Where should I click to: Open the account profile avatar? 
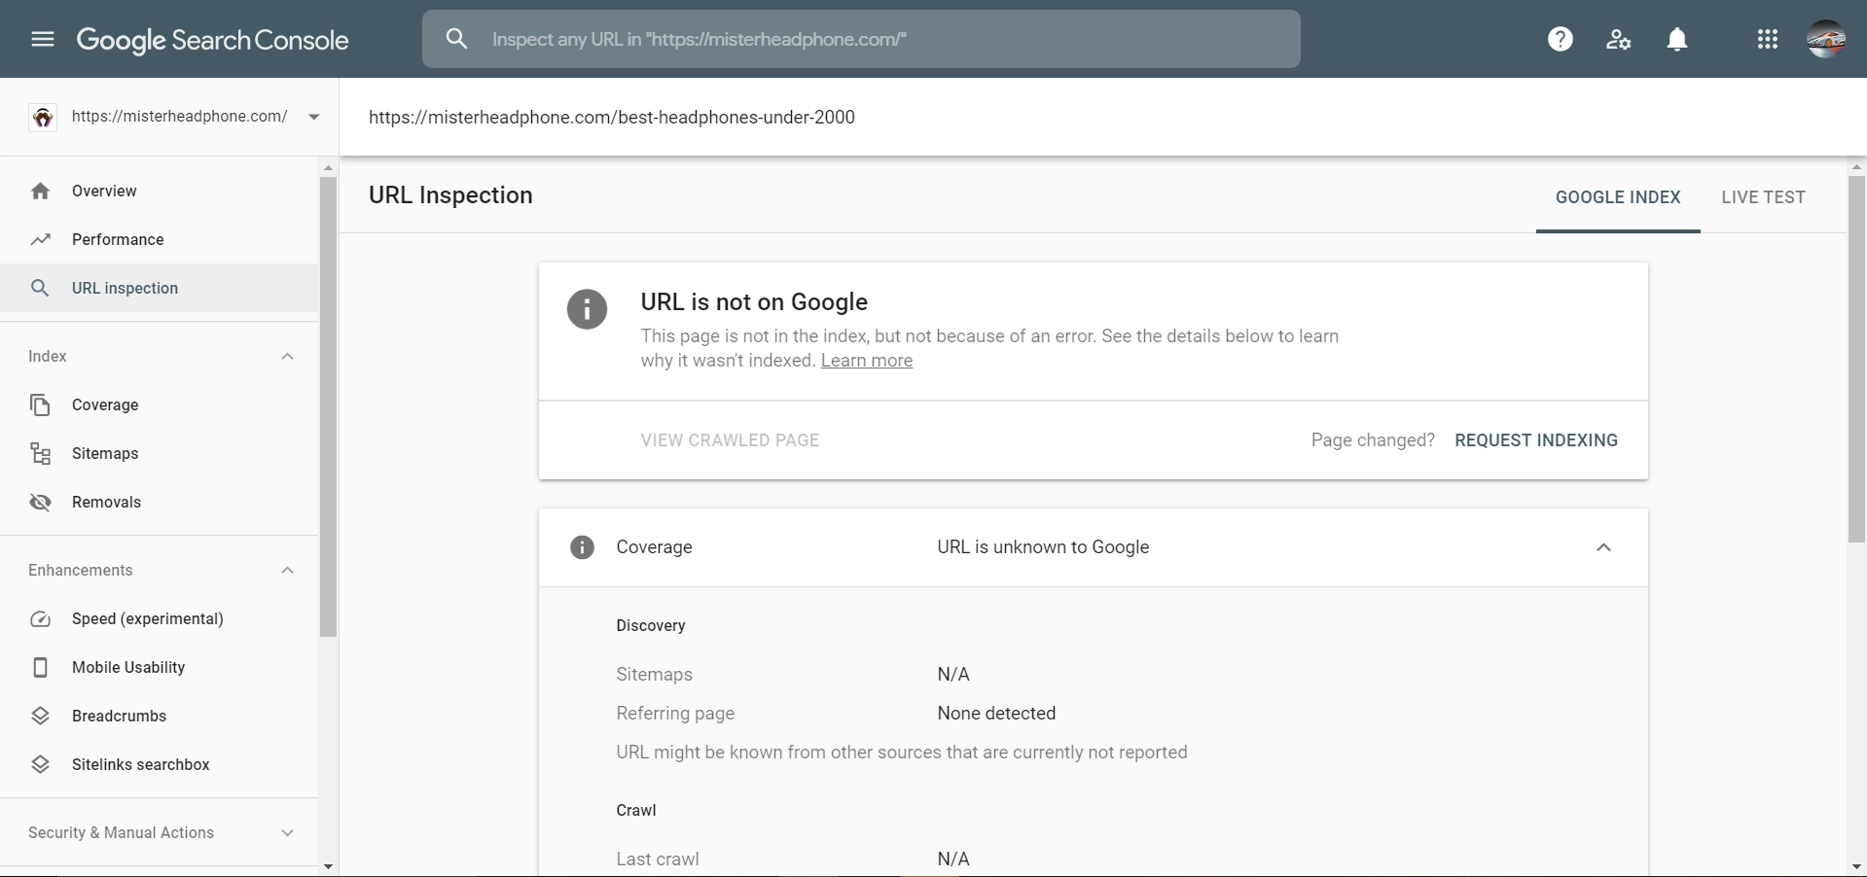[1825, 39]
